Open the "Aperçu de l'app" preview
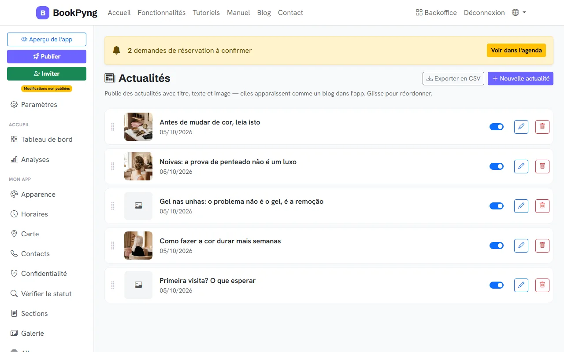 pyautogui.click(x=47, y=39)
